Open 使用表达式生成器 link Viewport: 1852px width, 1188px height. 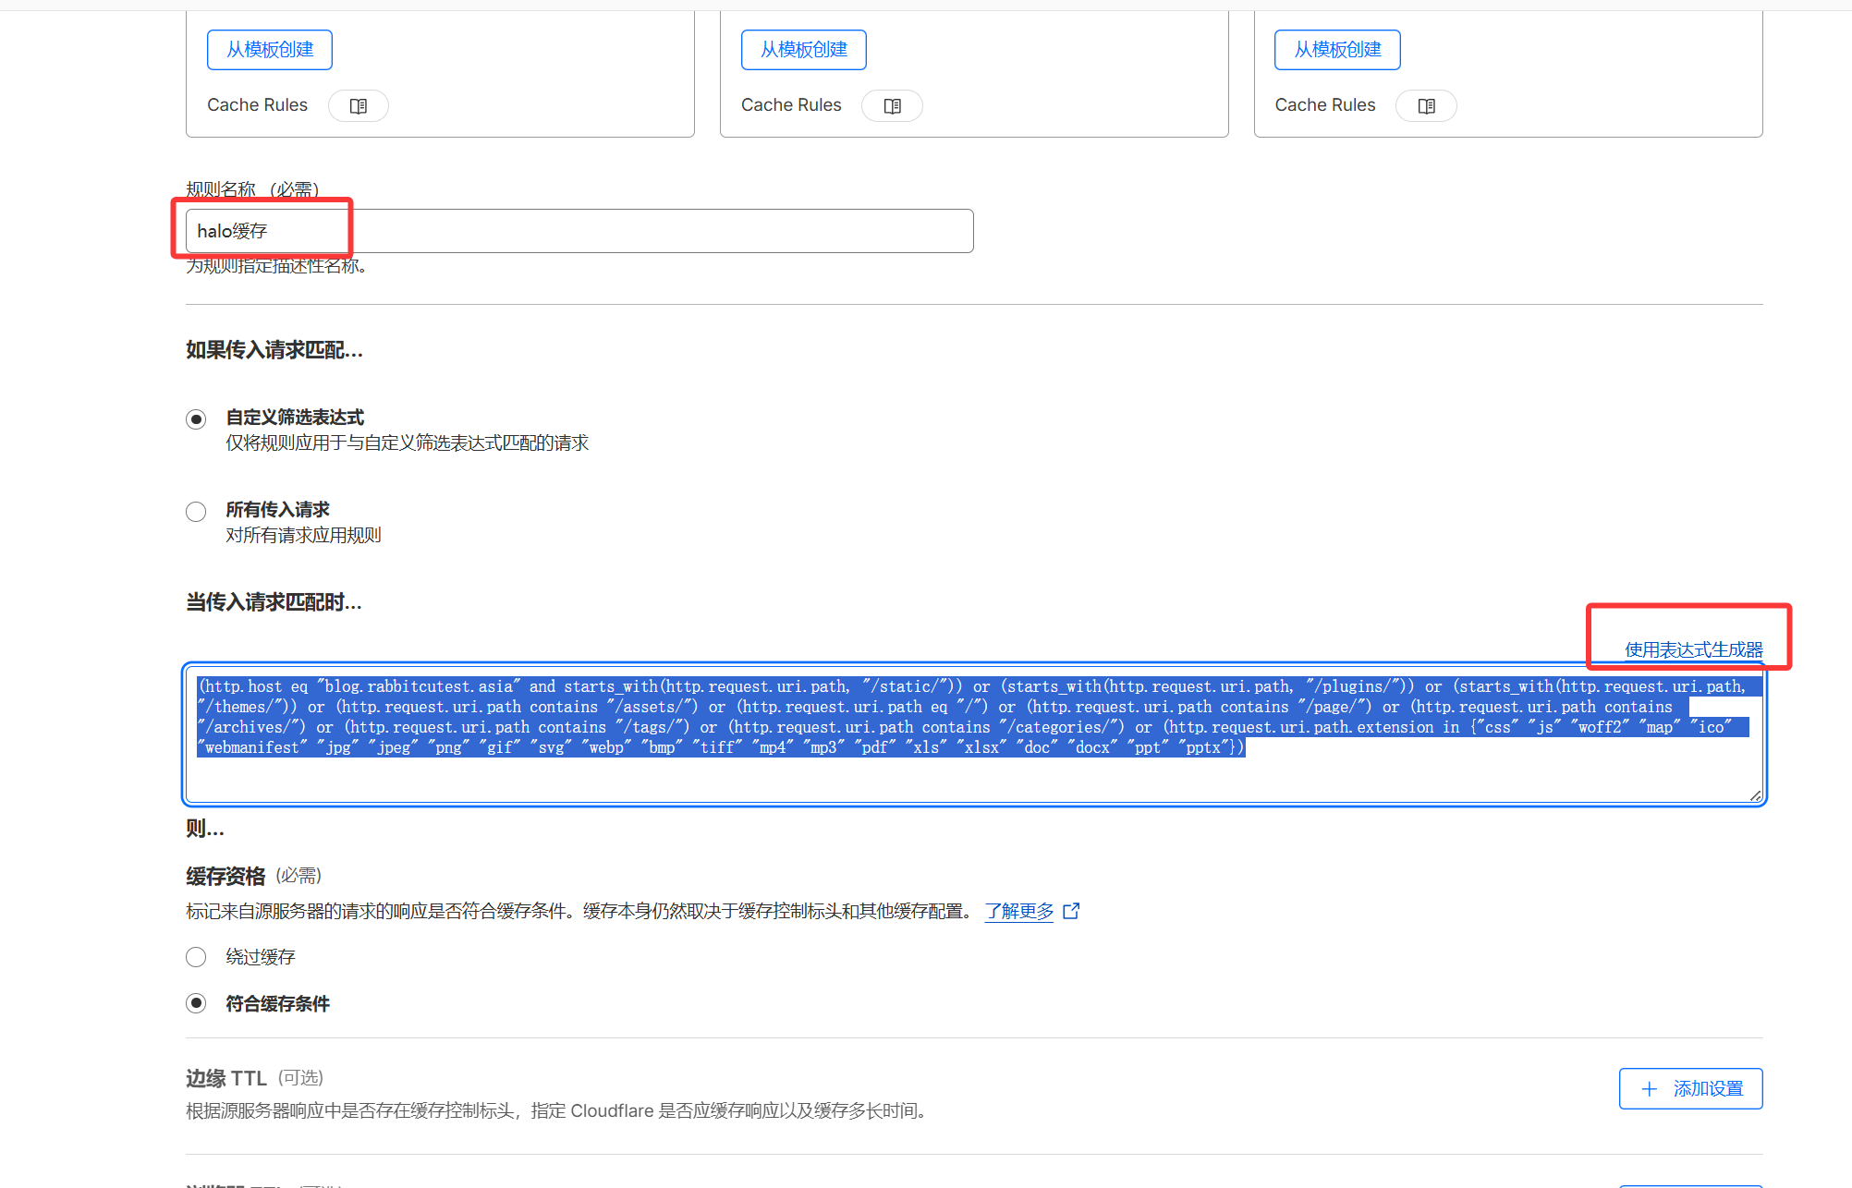(1693, 649)
